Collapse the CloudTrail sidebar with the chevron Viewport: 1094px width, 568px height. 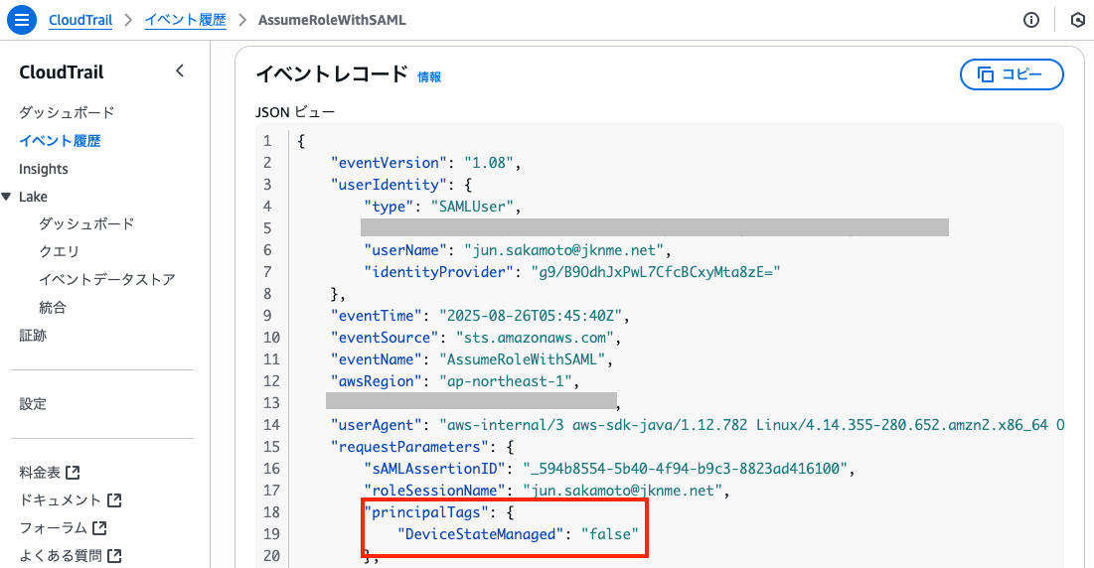[x=180, y=71]
